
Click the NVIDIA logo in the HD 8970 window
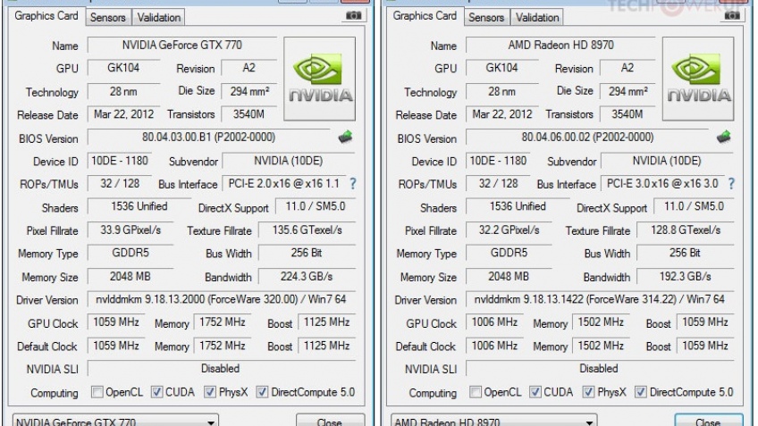point(698,79)
